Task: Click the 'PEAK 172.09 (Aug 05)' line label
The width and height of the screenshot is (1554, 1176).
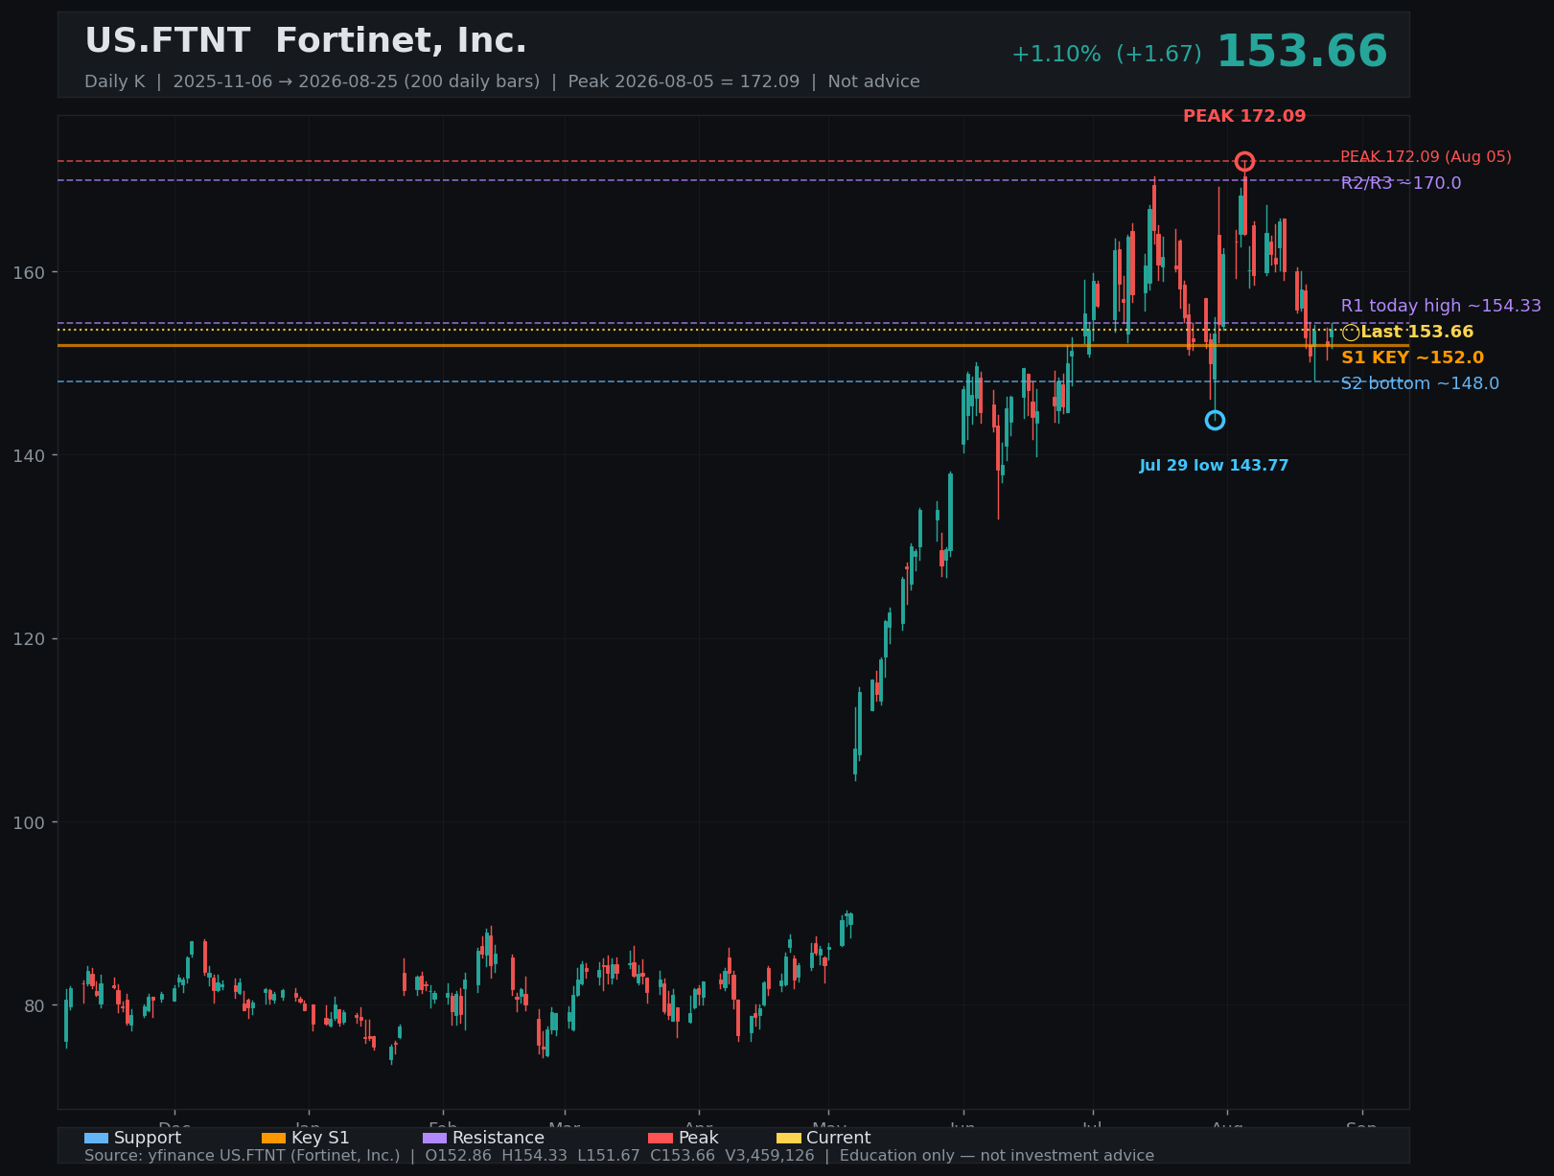Action: (1426, 157)
